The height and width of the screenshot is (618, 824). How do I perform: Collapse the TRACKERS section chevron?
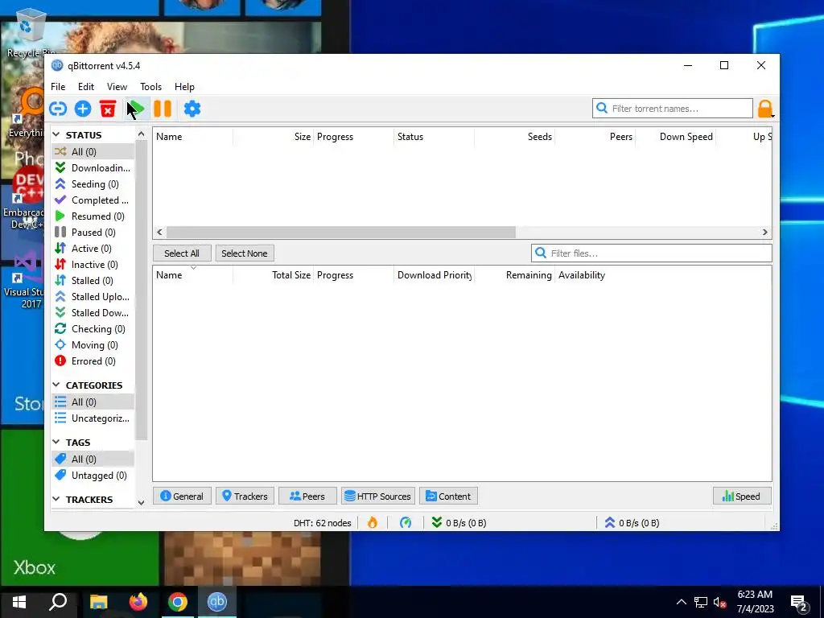pyautogui.click(x=57, y=499)
